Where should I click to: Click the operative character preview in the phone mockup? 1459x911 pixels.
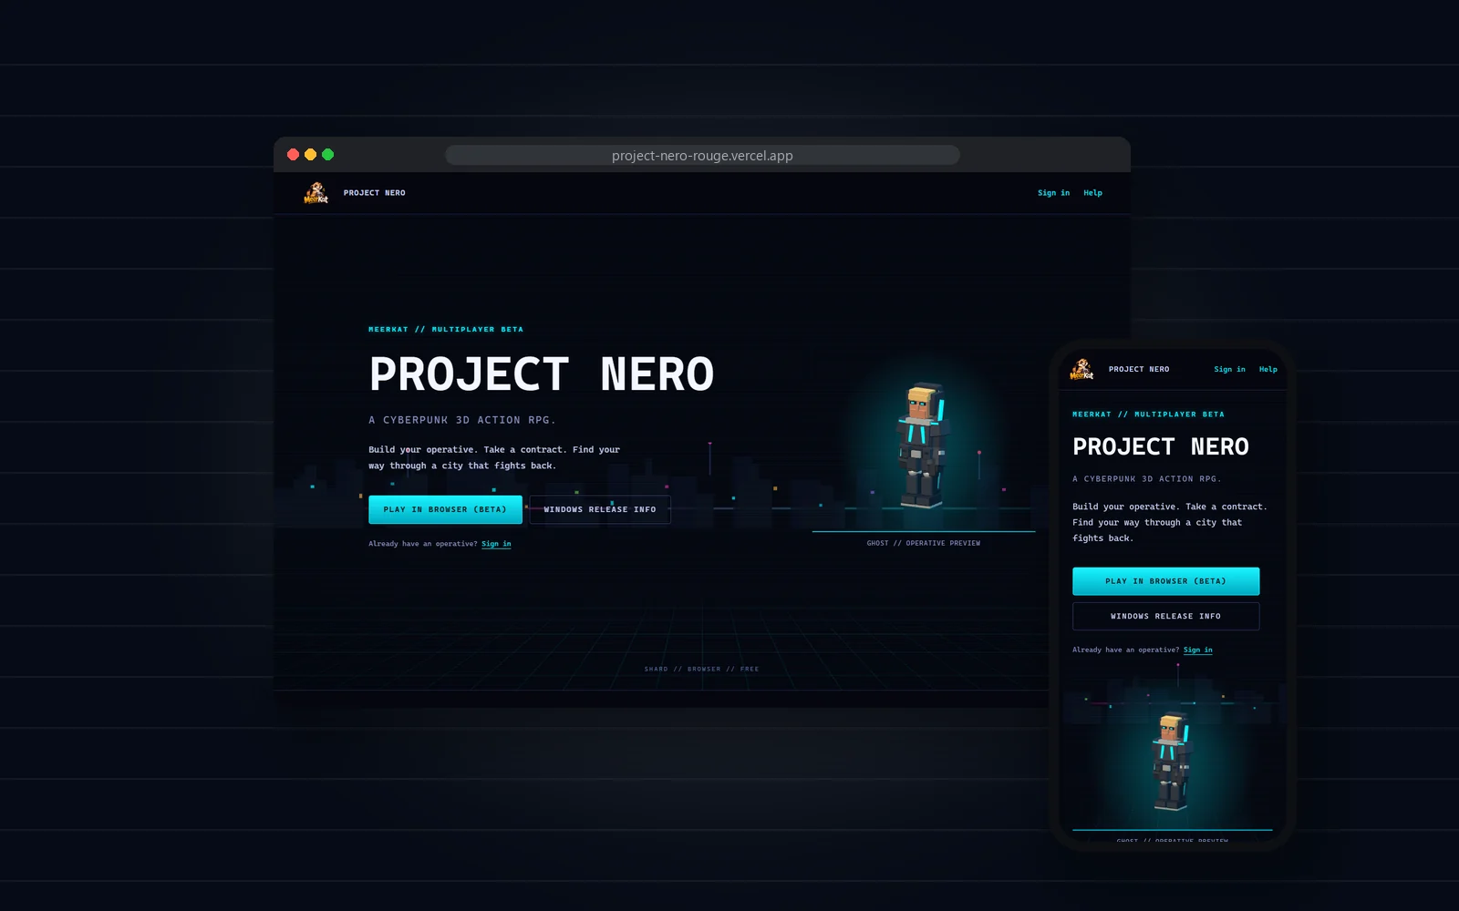[1171, 762]
